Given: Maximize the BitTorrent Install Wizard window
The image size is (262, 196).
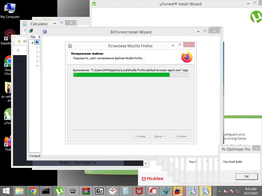Looking at the screenshot, I should coord(205,31).
